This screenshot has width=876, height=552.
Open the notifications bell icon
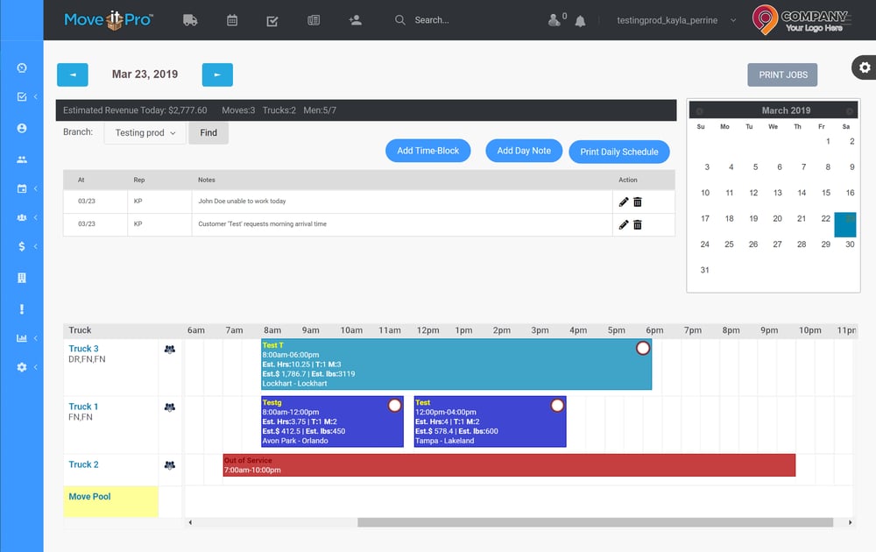tap(580, 18)
